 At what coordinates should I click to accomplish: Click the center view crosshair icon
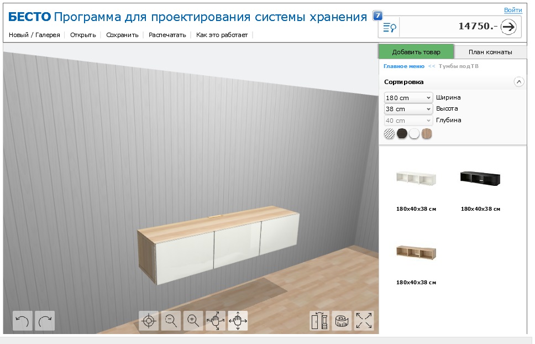point(149,320)
